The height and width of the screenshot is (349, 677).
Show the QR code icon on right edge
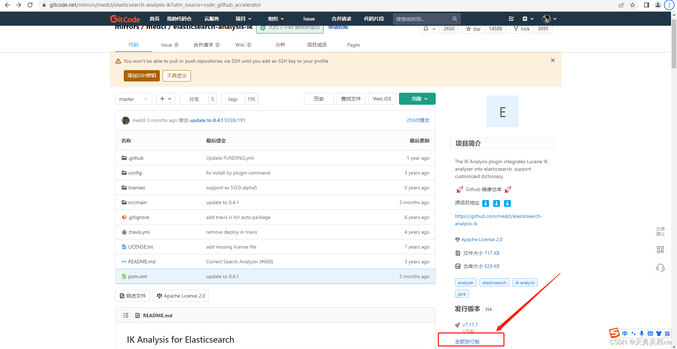pyautogui.click(x=660, y=250)
